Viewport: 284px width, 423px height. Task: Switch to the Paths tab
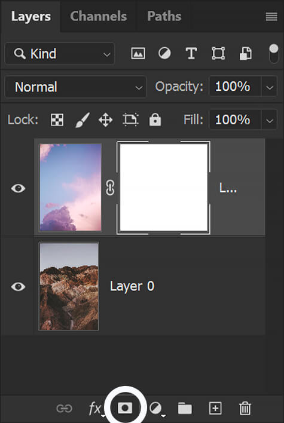click(x=164, y=16)
